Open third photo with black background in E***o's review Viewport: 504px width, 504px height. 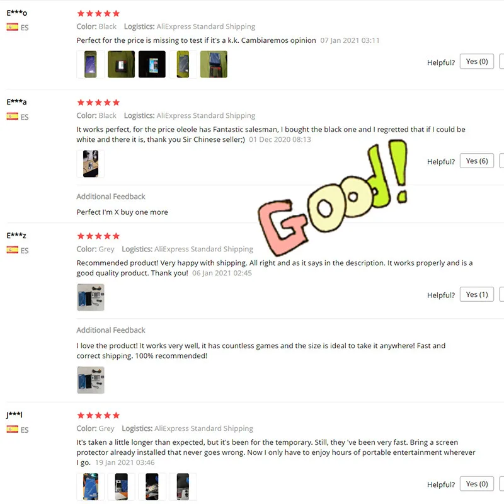152,64
